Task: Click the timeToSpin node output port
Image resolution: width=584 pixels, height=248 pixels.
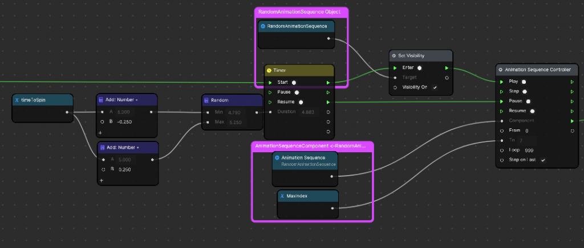Action: pos(67,112)
